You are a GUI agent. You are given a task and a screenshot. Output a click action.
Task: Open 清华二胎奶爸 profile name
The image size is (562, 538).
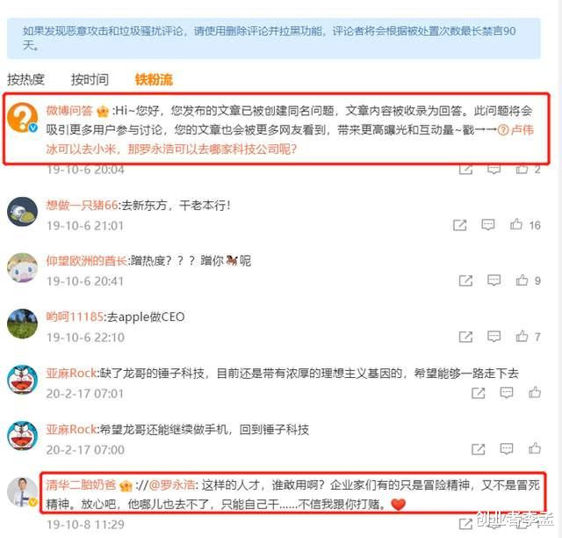[x=81, y=485]
